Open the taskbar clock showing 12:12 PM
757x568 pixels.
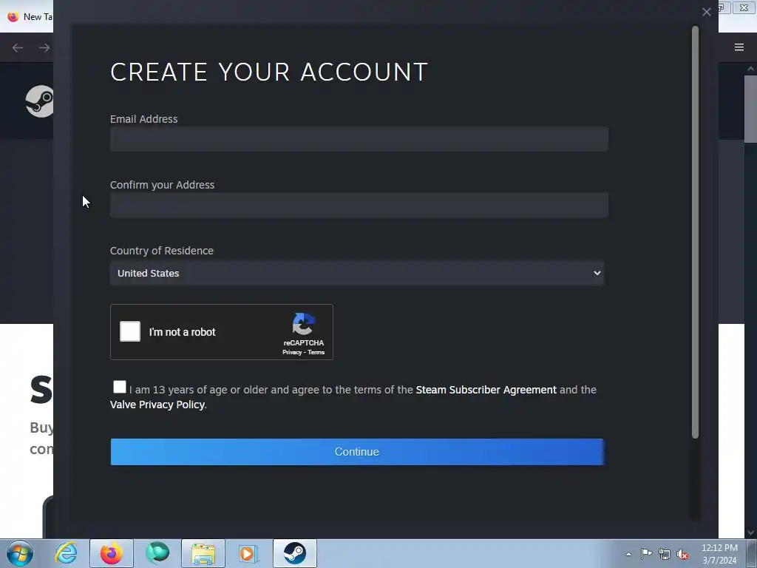click(x=719, y=554)
